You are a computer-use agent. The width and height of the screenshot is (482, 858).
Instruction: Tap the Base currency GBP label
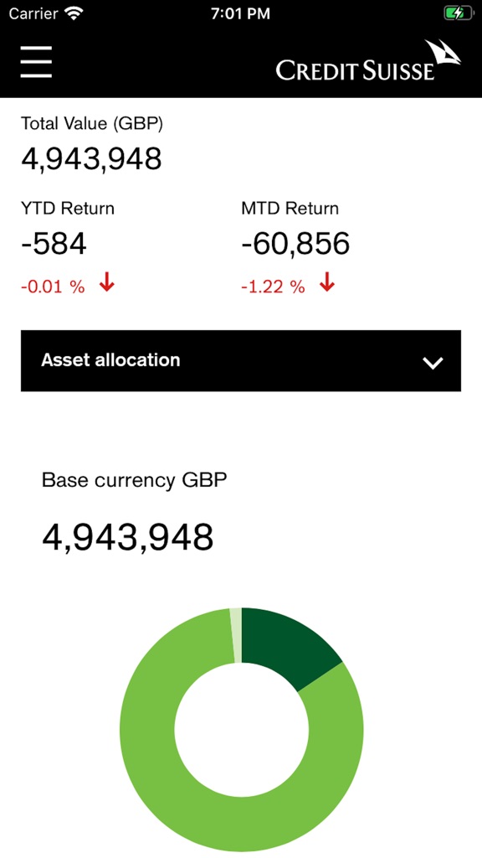[x=134, y=480]
